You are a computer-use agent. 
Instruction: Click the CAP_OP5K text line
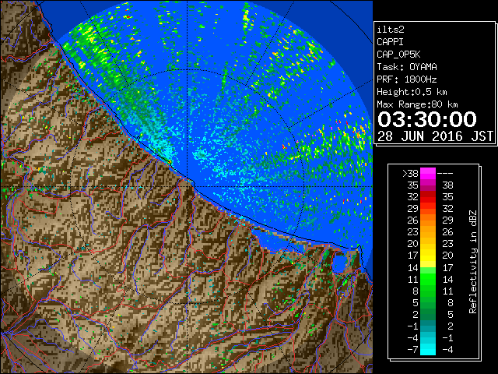[x=398, y=55]
